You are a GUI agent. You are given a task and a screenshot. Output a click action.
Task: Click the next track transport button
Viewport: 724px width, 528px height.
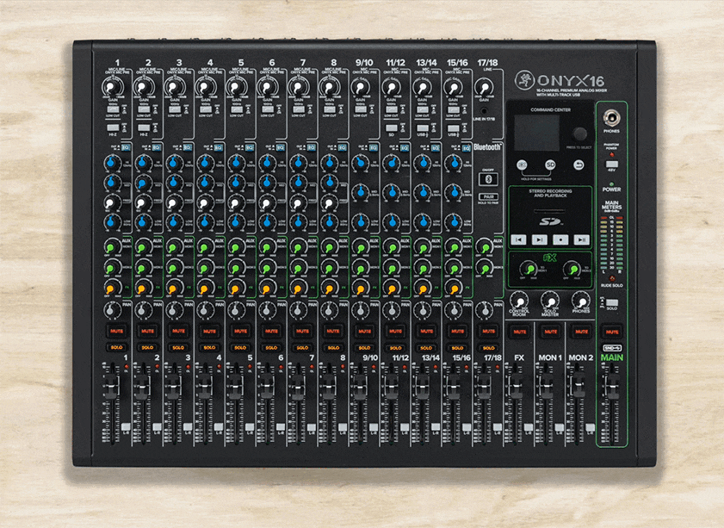[x=539, y=239]
